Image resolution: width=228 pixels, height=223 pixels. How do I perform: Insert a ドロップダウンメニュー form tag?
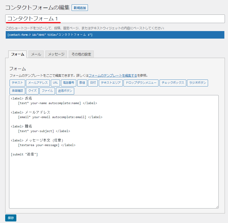[x=141, y=83]
